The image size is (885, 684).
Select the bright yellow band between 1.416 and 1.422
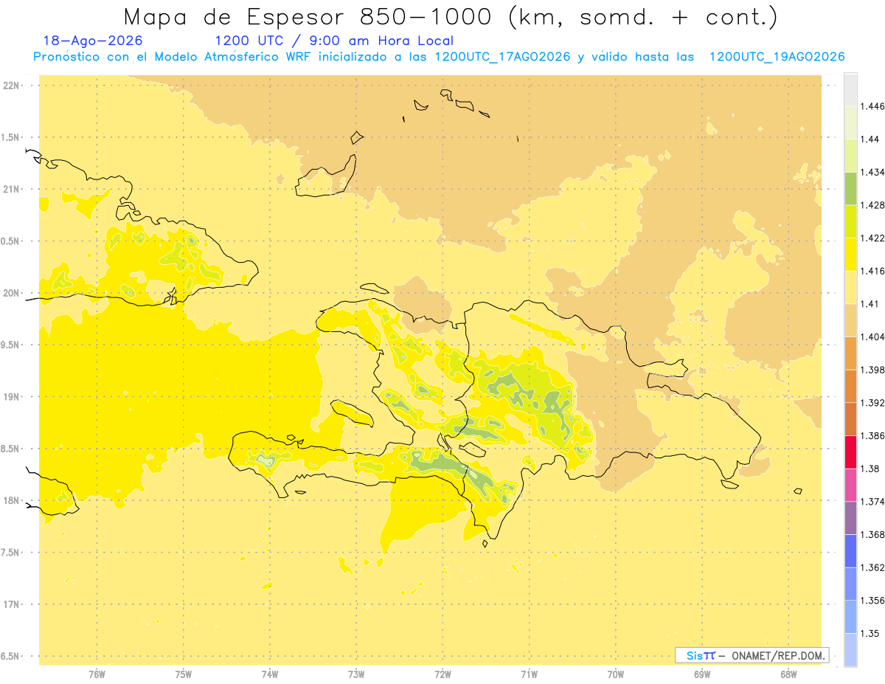coord(850,255)
